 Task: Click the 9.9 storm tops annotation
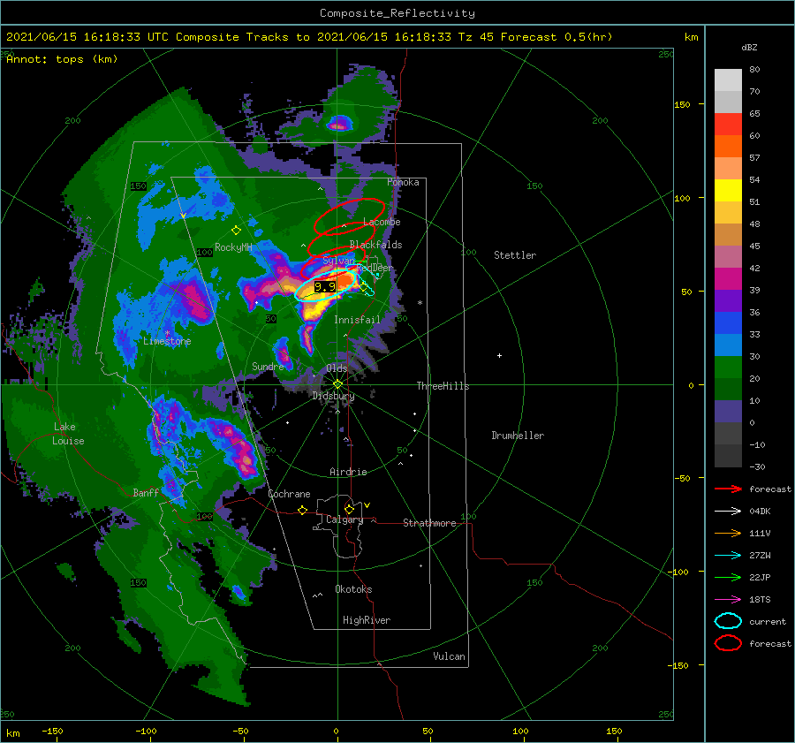tap(324, 286)
